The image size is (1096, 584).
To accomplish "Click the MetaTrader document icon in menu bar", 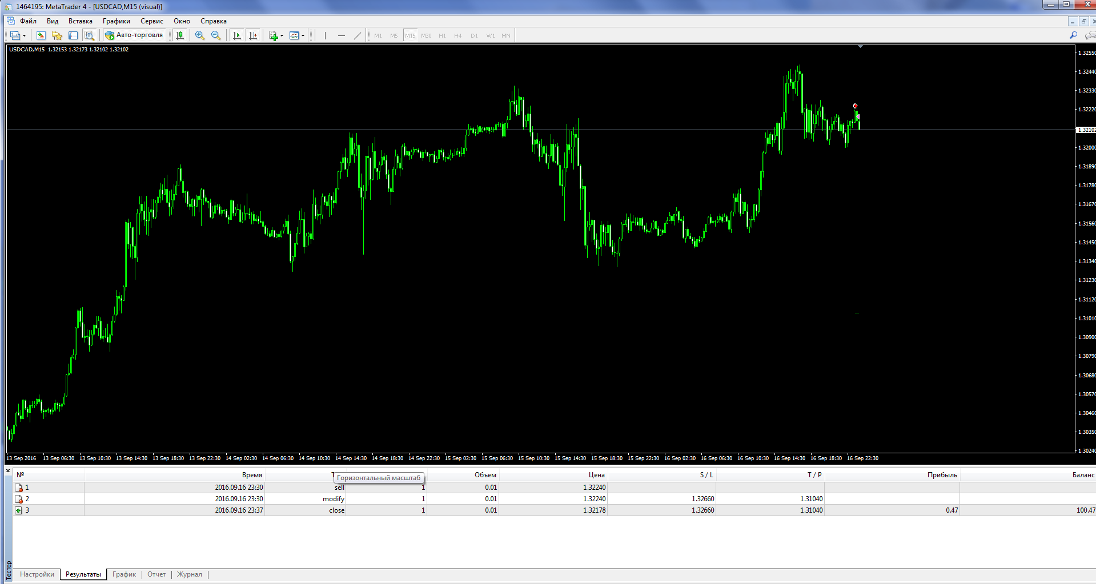I will pos(11,21).
